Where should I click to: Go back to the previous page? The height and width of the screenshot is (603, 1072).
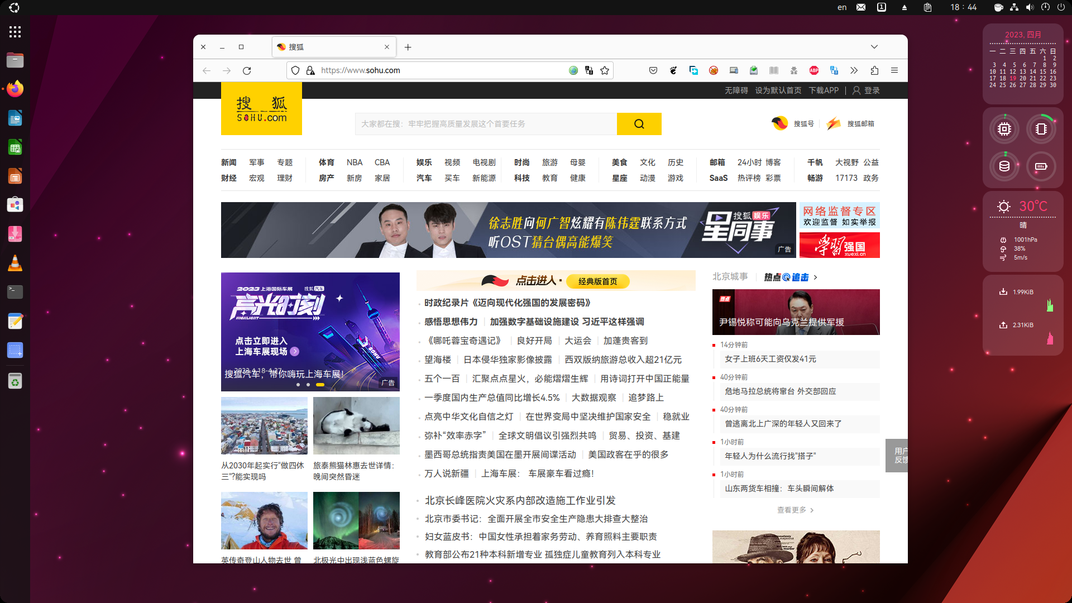(207, 70)
